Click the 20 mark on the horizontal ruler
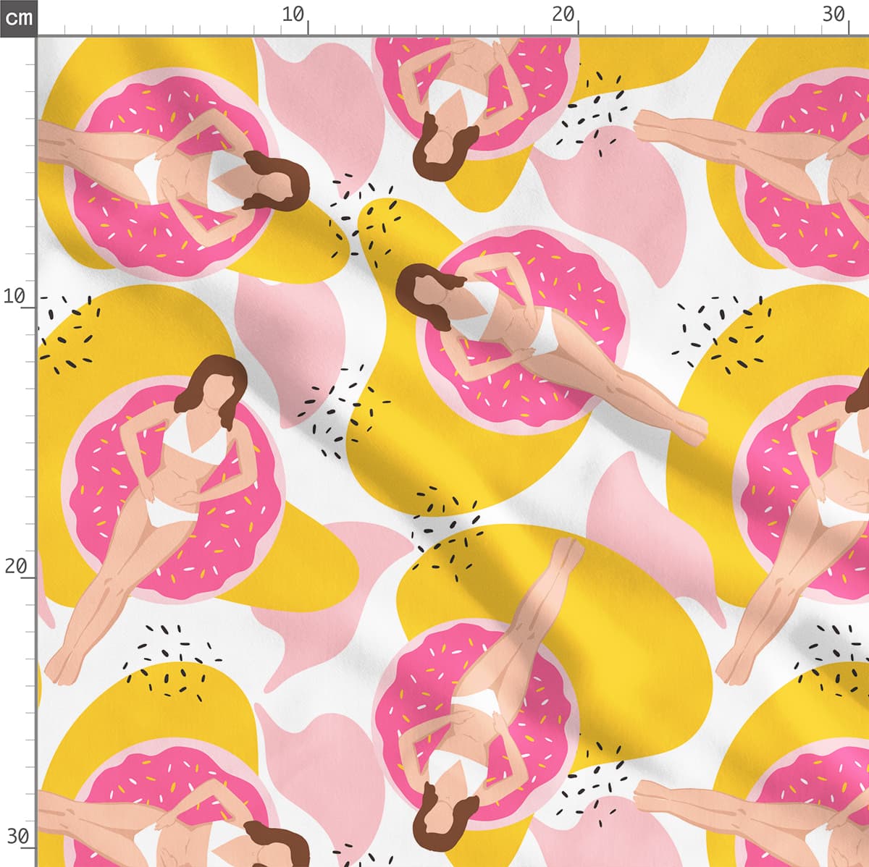 (563, 14)
